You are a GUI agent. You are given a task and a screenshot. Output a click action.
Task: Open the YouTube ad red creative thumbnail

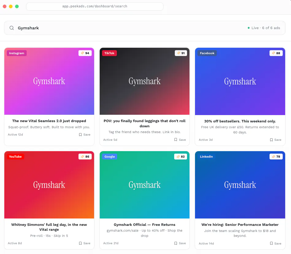(x=49, y=185)
